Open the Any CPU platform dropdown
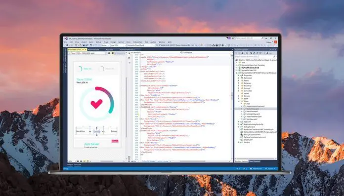This screenshot has height=196, width=344. (x=119, y=45)
